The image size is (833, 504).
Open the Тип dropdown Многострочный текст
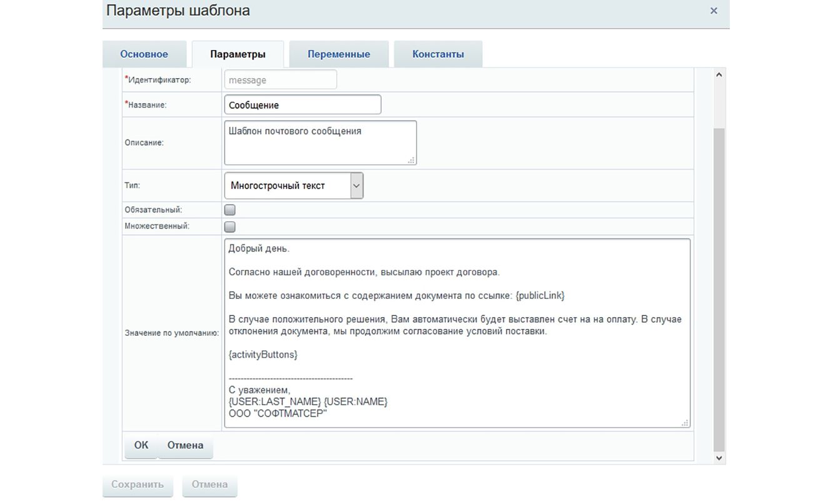tap(293, 186)
